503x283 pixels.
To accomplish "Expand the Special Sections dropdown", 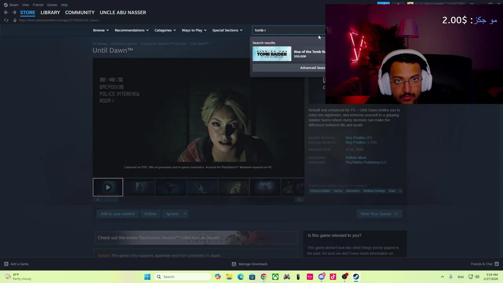I will (x=227, y=30).
